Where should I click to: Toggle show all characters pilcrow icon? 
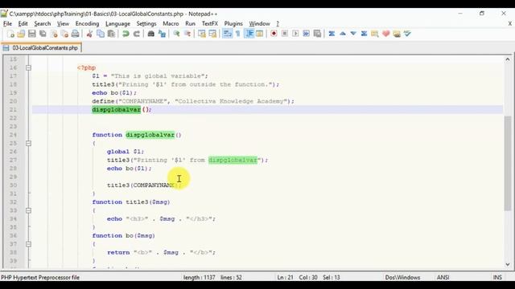pos(238,34)
